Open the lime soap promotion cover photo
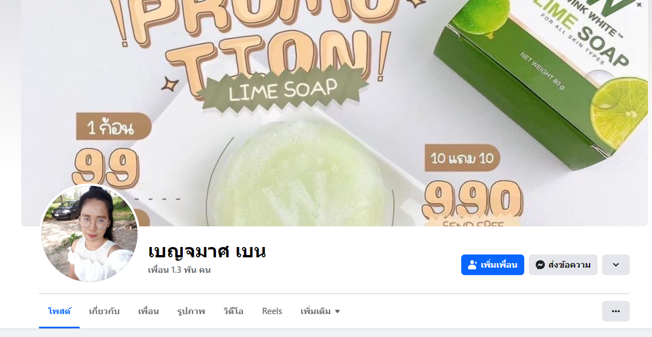This screenshot has height=337, width=652. click(335, 113)
